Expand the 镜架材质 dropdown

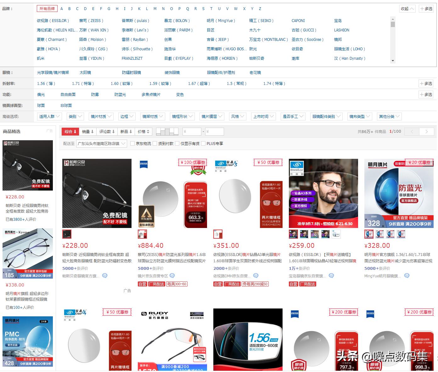click(153, 117)
